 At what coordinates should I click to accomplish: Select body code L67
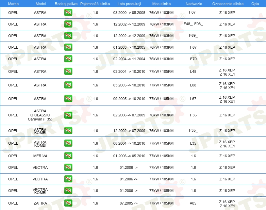[x=193, y=99]
